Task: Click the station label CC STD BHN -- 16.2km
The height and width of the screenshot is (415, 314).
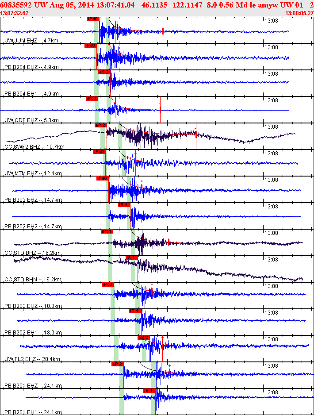Action: pos(33,280)
